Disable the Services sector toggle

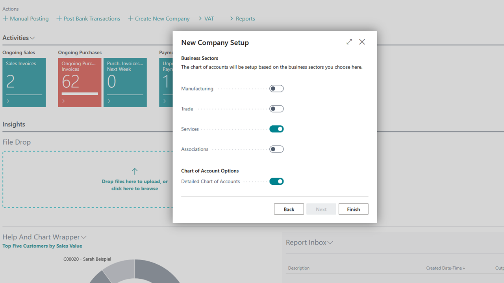[276, 129]
